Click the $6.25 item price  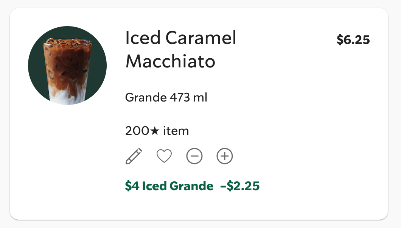pyautogui.click(x=353, y=40)
